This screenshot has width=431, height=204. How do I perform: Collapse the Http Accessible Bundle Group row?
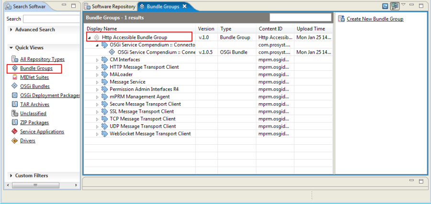(x=90, y=38)
